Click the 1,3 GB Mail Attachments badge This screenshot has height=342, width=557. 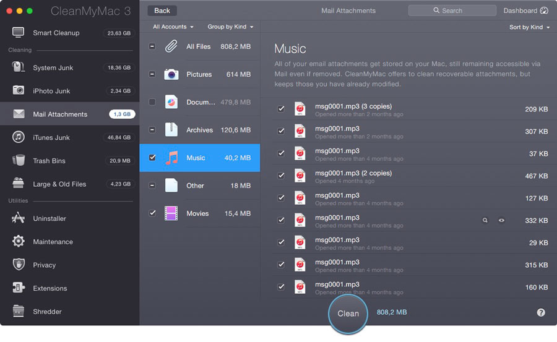[122, 114]
